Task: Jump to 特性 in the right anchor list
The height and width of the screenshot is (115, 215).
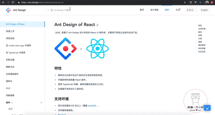Action: [200, 25]
